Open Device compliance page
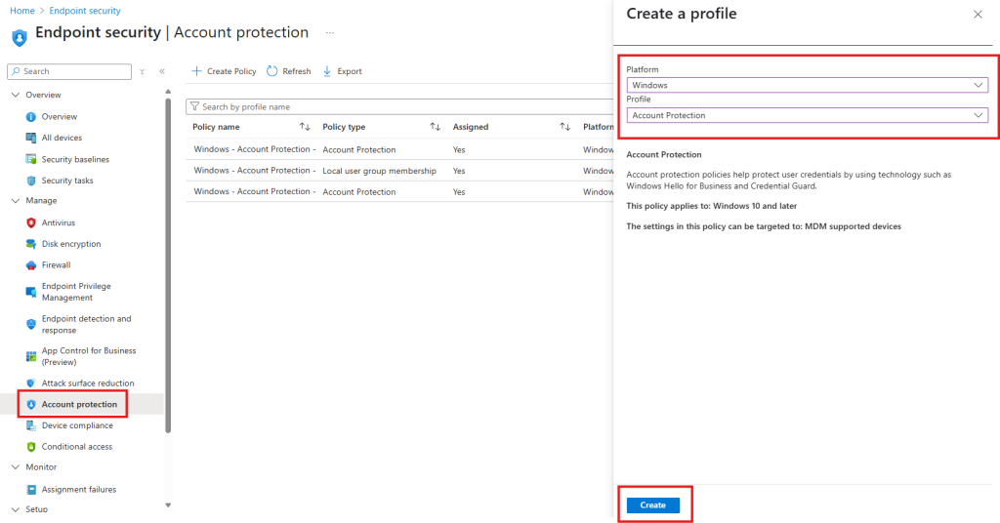1000x523 pixels. coord(77,425)
